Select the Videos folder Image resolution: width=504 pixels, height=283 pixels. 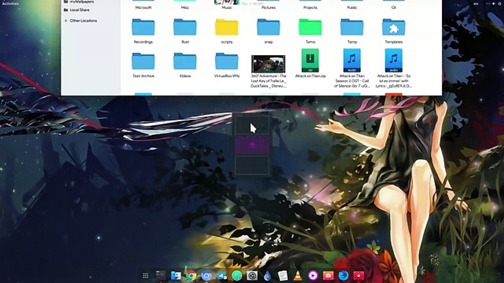coord(185,65)
